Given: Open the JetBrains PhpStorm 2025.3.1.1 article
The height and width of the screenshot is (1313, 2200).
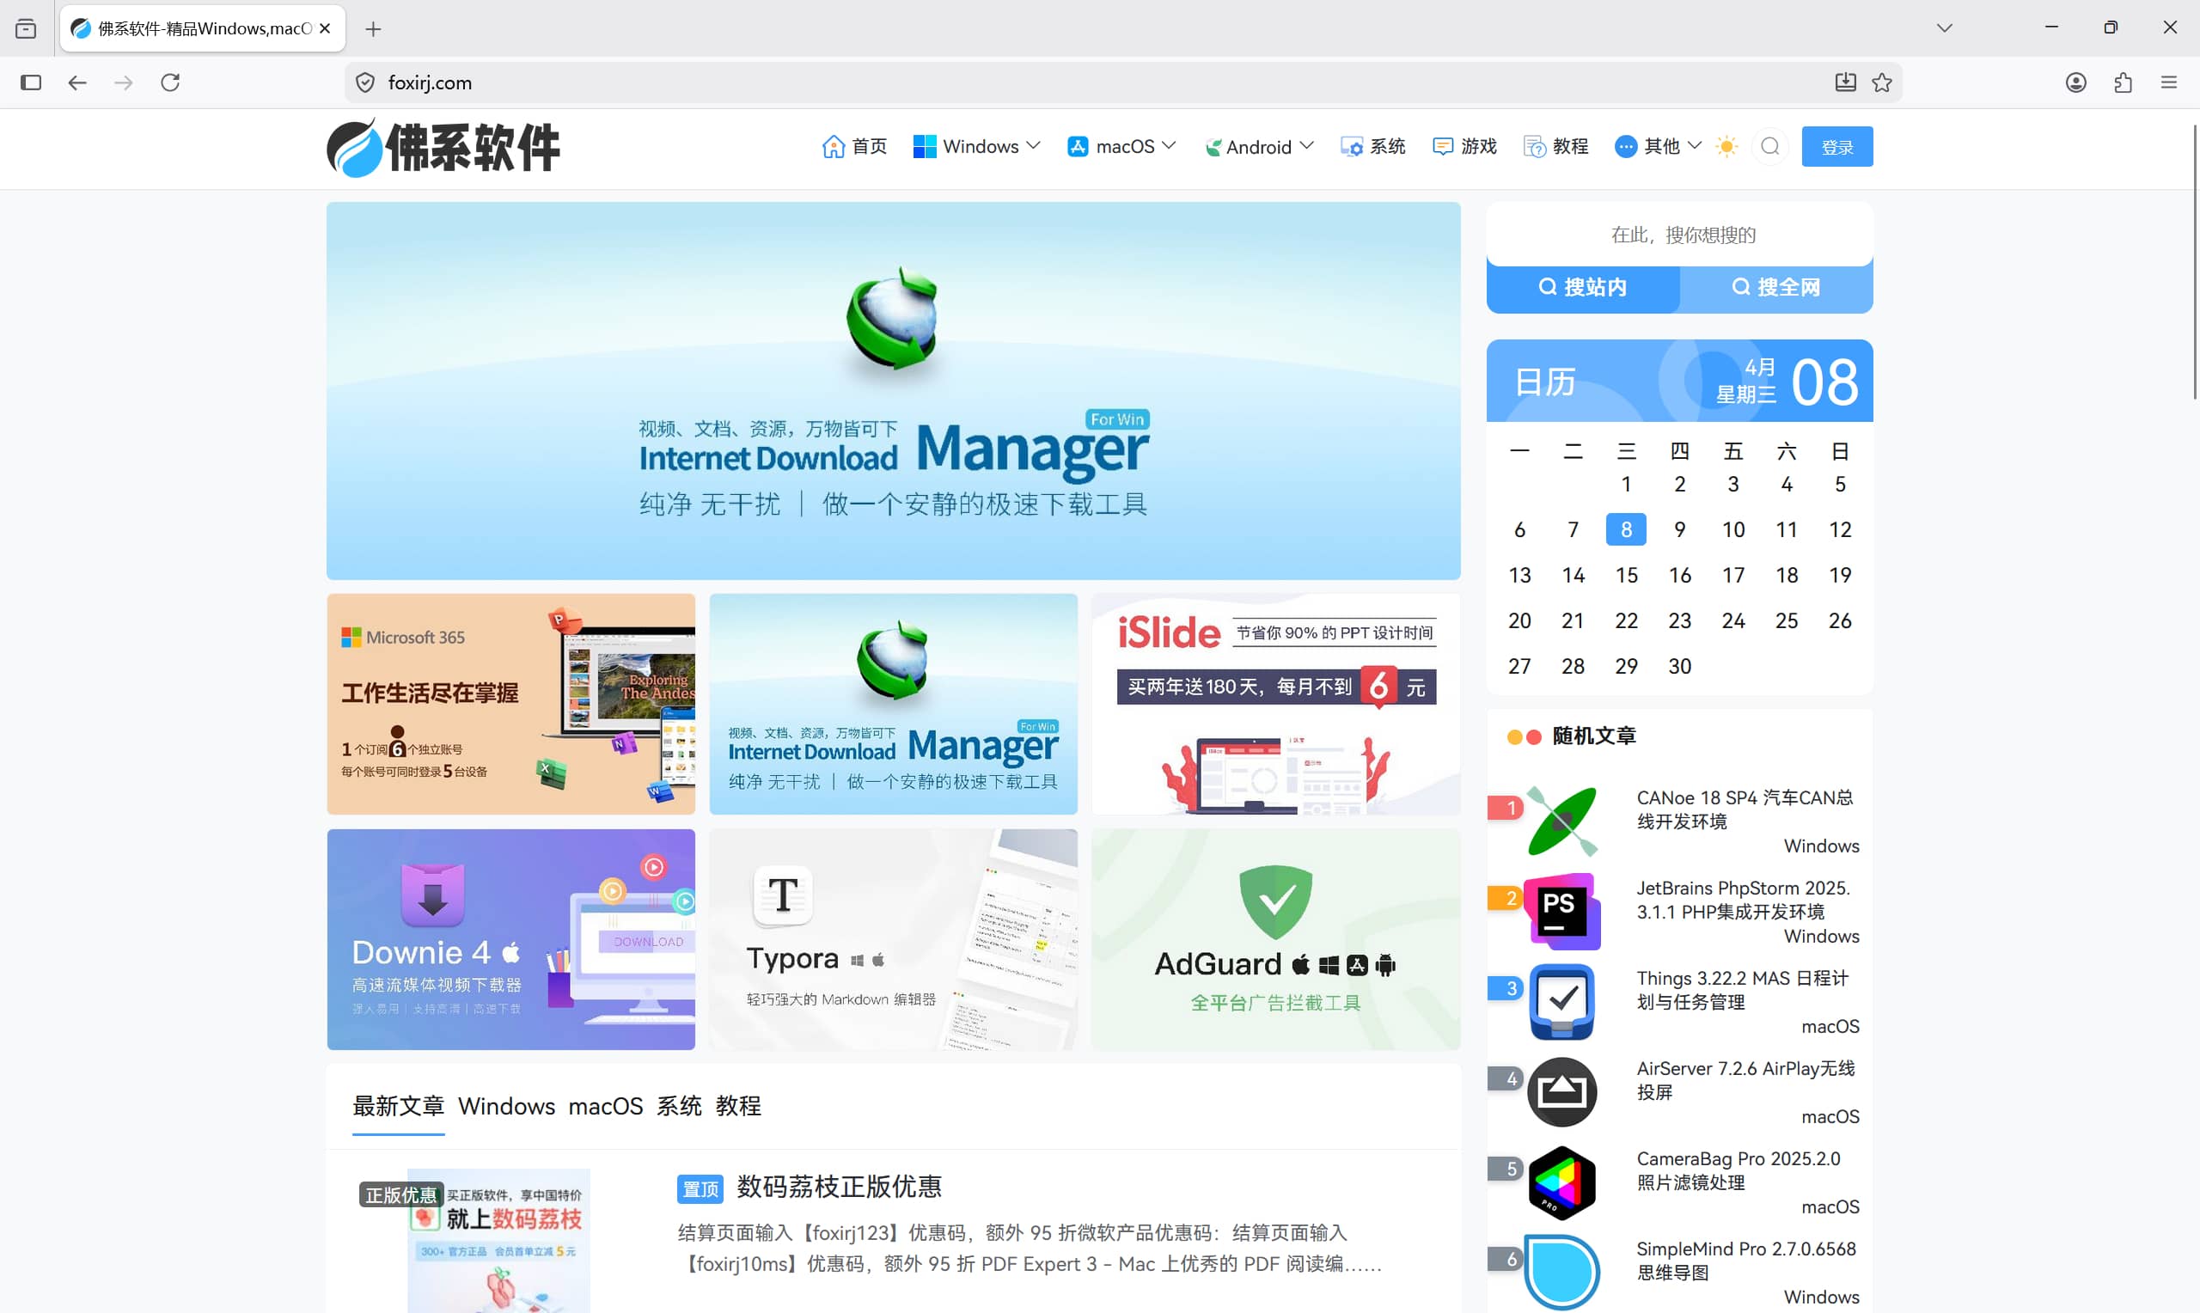Looking at the screenshot, I should [1743, 900].
